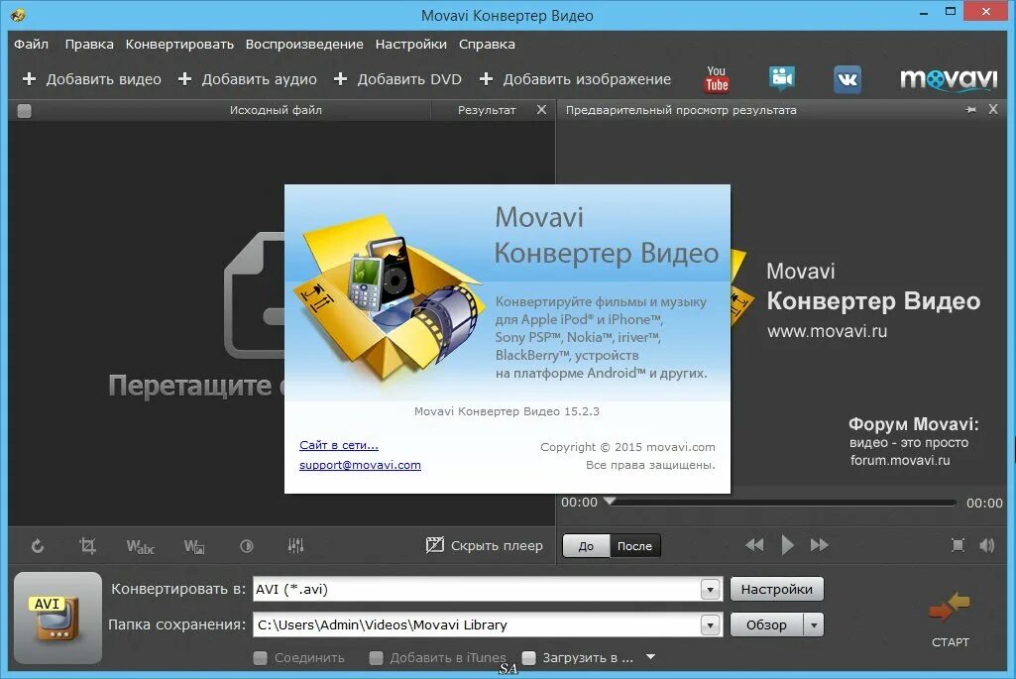
Task: Click the Обзор browse button
Action: point(766,625)
